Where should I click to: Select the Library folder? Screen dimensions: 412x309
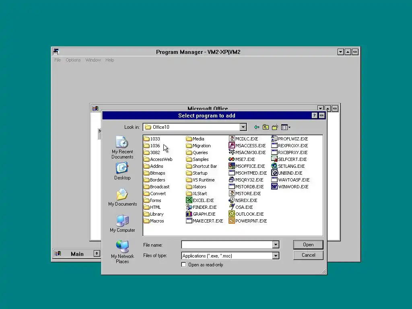[154, 214]
